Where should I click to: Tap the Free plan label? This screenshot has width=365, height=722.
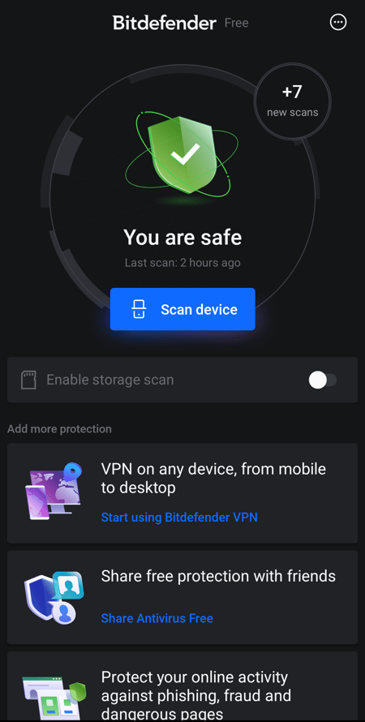tap(237, 23)
